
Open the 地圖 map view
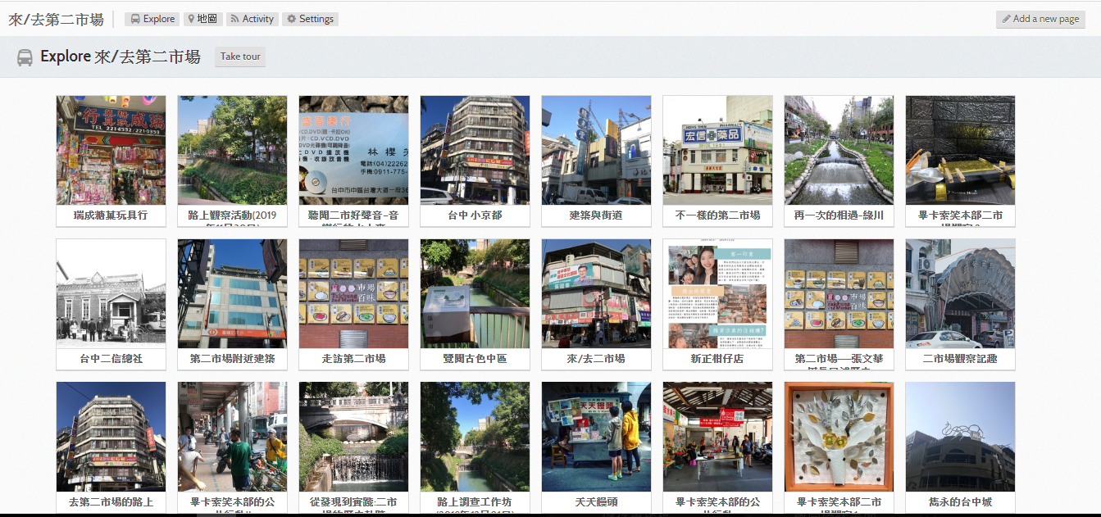click(202, 19)
